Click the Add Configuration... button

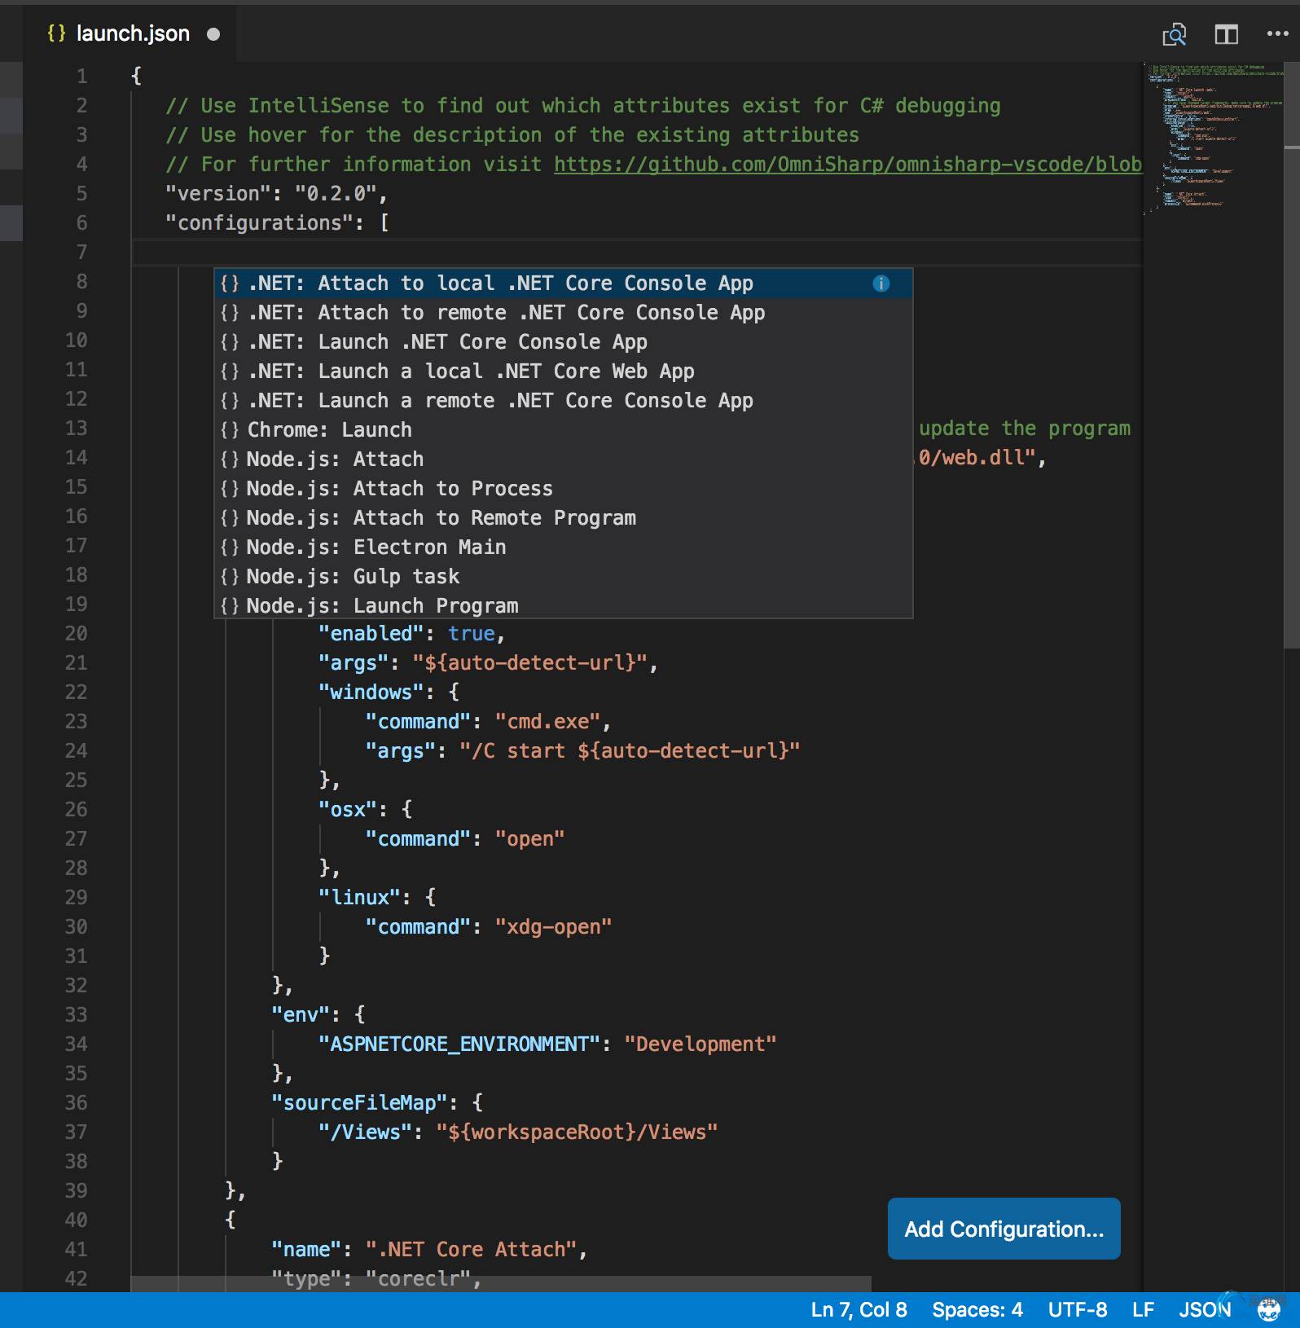point(1004,1229)
